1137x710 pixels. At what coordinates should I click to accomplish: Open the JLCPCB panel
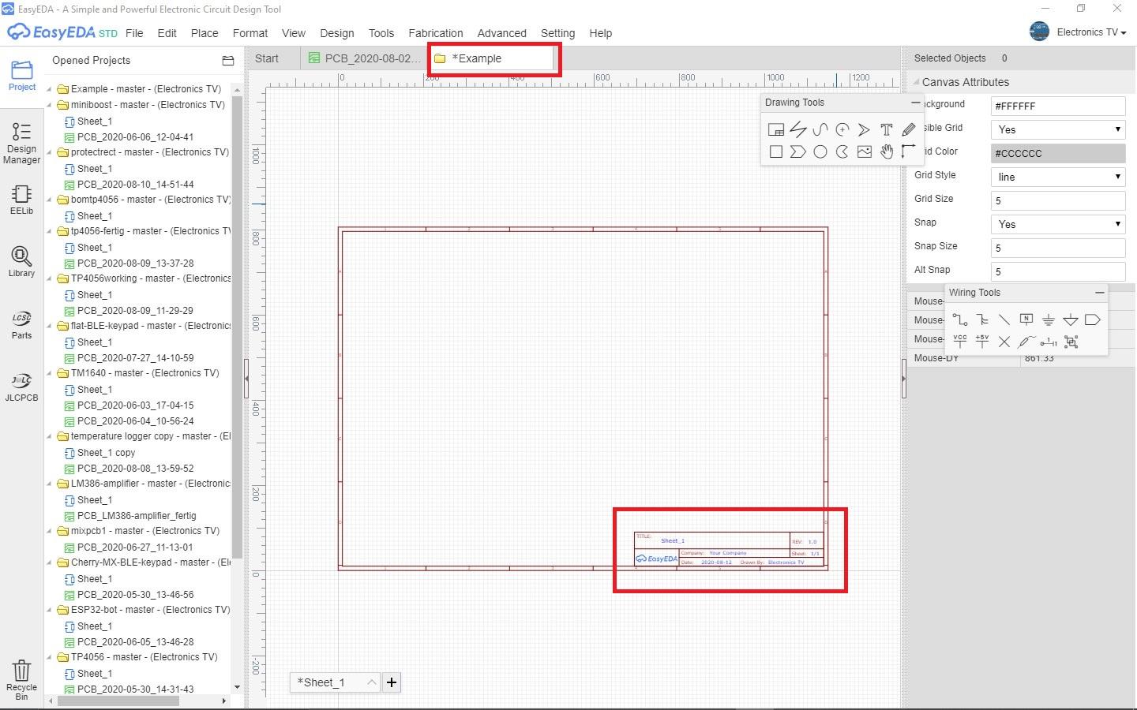[x=21, y=387]
